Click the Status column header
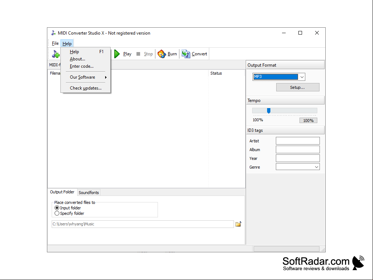This screenshot has height=280, width=373. pyautogui.click(x=226, y=73)
